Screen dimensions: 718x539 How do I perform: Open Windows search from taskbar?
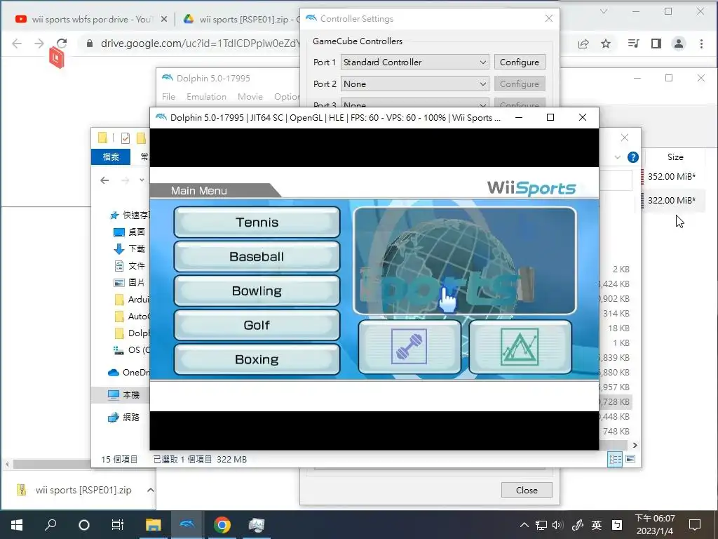point(50,525)
